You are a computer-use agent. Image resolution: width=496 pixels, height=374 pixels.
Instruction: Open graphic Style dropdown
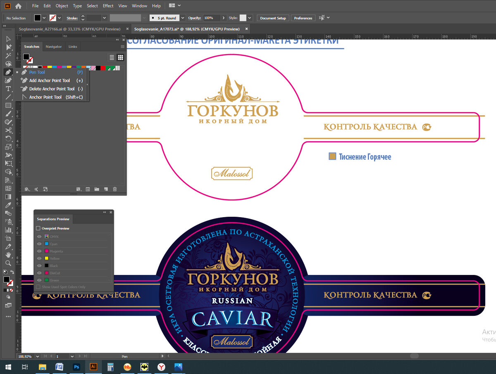coord(250,18)
